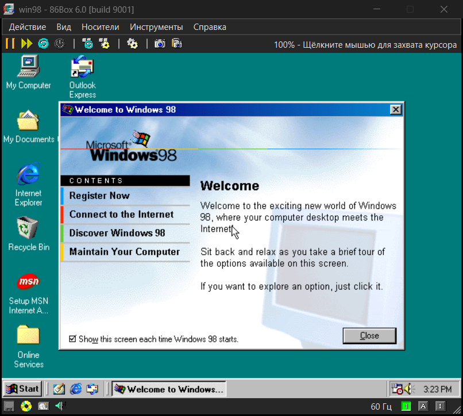
Task: Select the My Documents desktop folder
Action: pos(28,126)
